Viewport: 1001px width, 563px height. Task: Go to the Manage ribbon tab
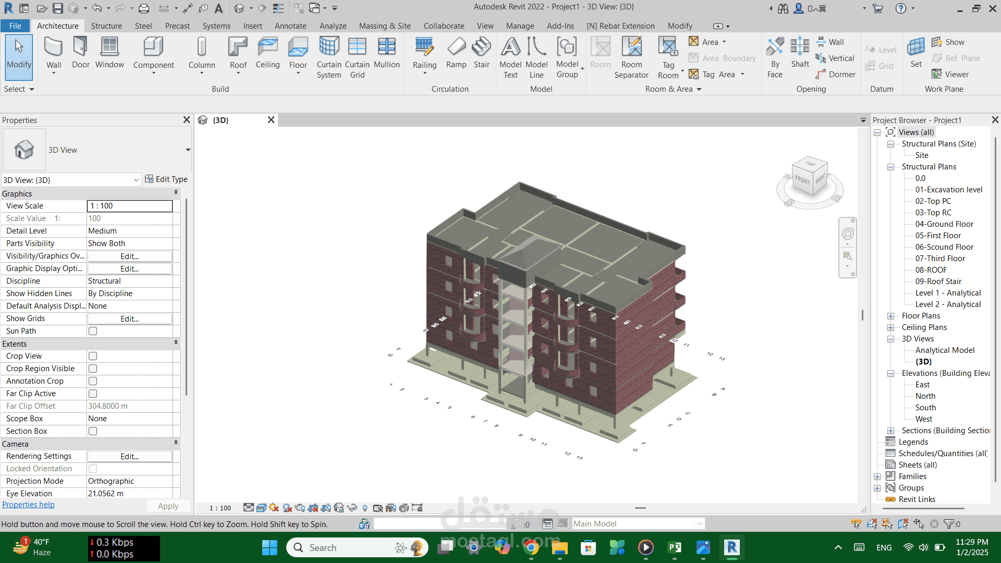(x=520, y=26)
